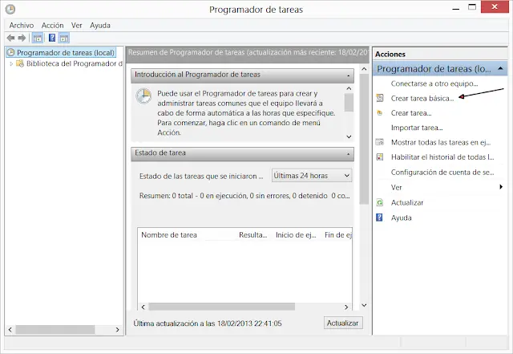Open the Ayuda menu in menu bar
This screenshot has height=354, width=513.
[100, 25]
